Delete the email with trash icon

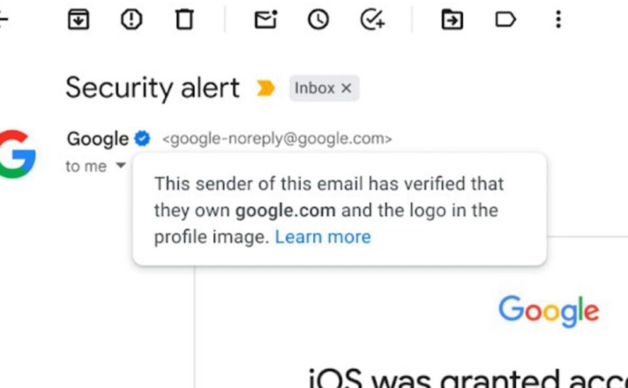(184, 19)
